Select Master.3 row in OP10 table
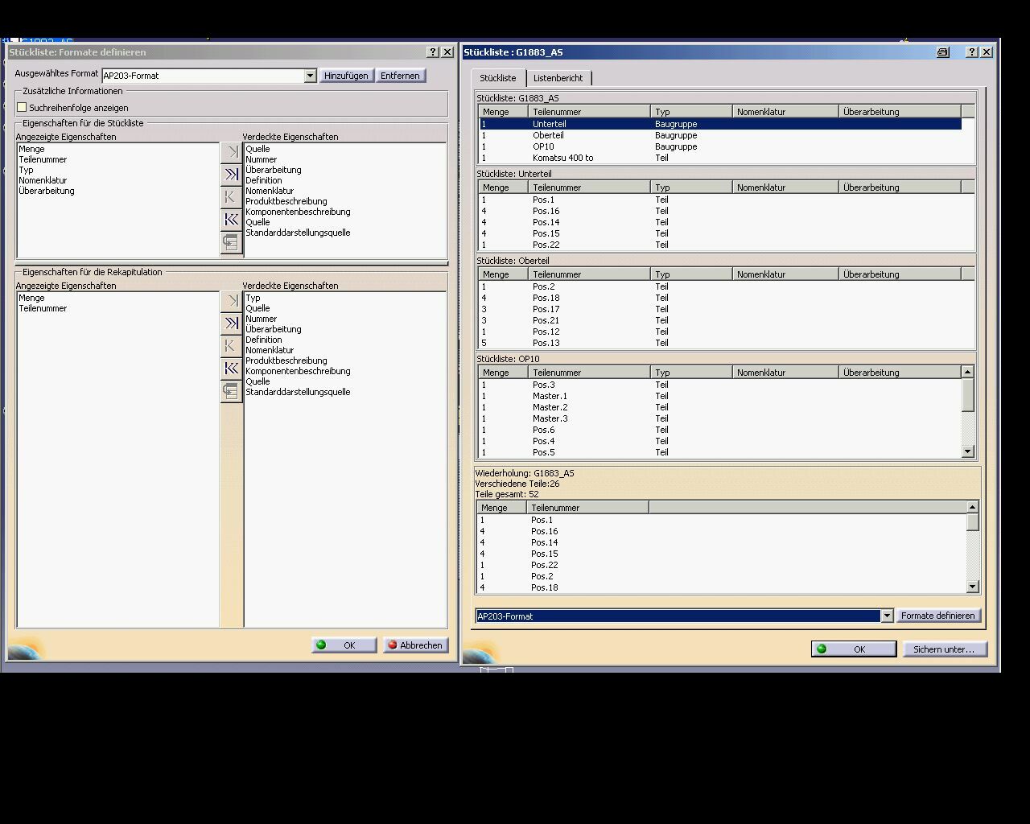This screenshot has height=824, width=1030. 720,418
